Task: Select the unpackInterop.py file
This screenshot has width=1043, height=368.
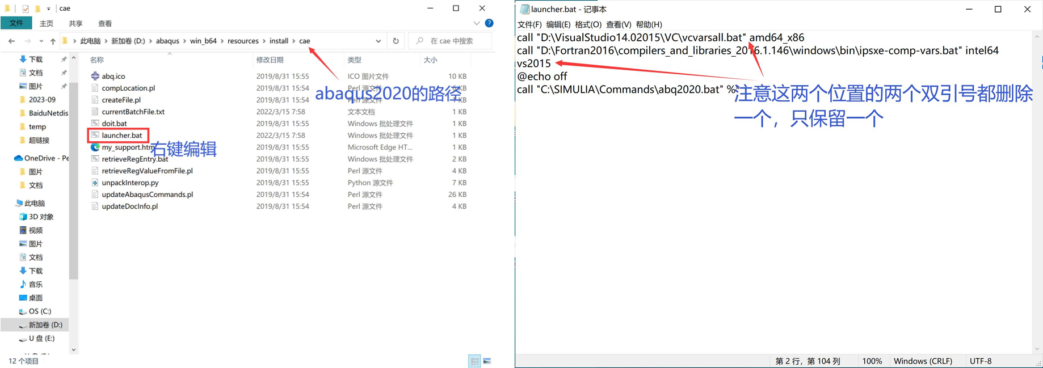Action: pos(130,183)
